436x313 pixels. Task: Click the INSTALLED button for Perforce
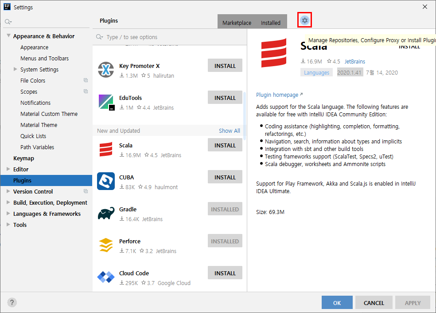tap(225, 241)
